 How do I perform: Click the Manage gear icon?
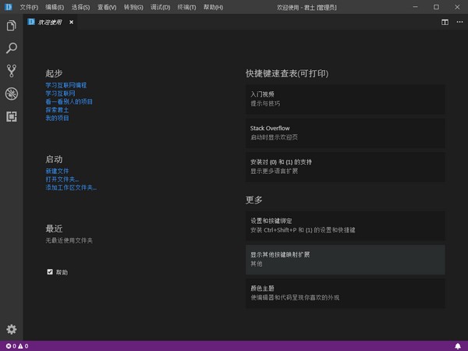(x=12, y=329)
